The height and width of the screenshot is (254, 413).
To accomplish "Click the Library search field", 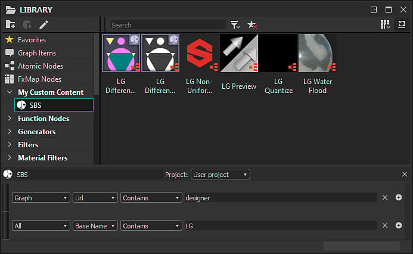I will coord(168,25).
